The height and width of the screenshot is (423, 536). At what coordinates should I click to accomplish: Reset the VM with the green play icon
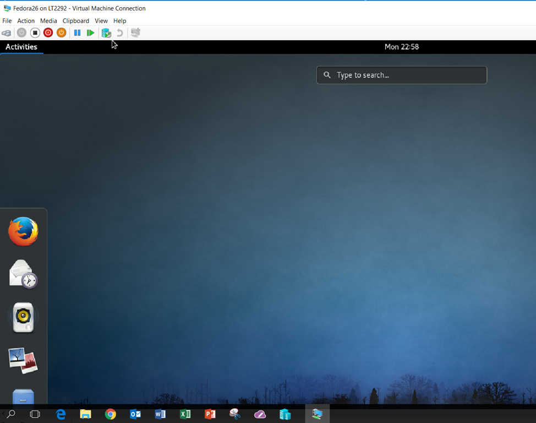(91, 33)
